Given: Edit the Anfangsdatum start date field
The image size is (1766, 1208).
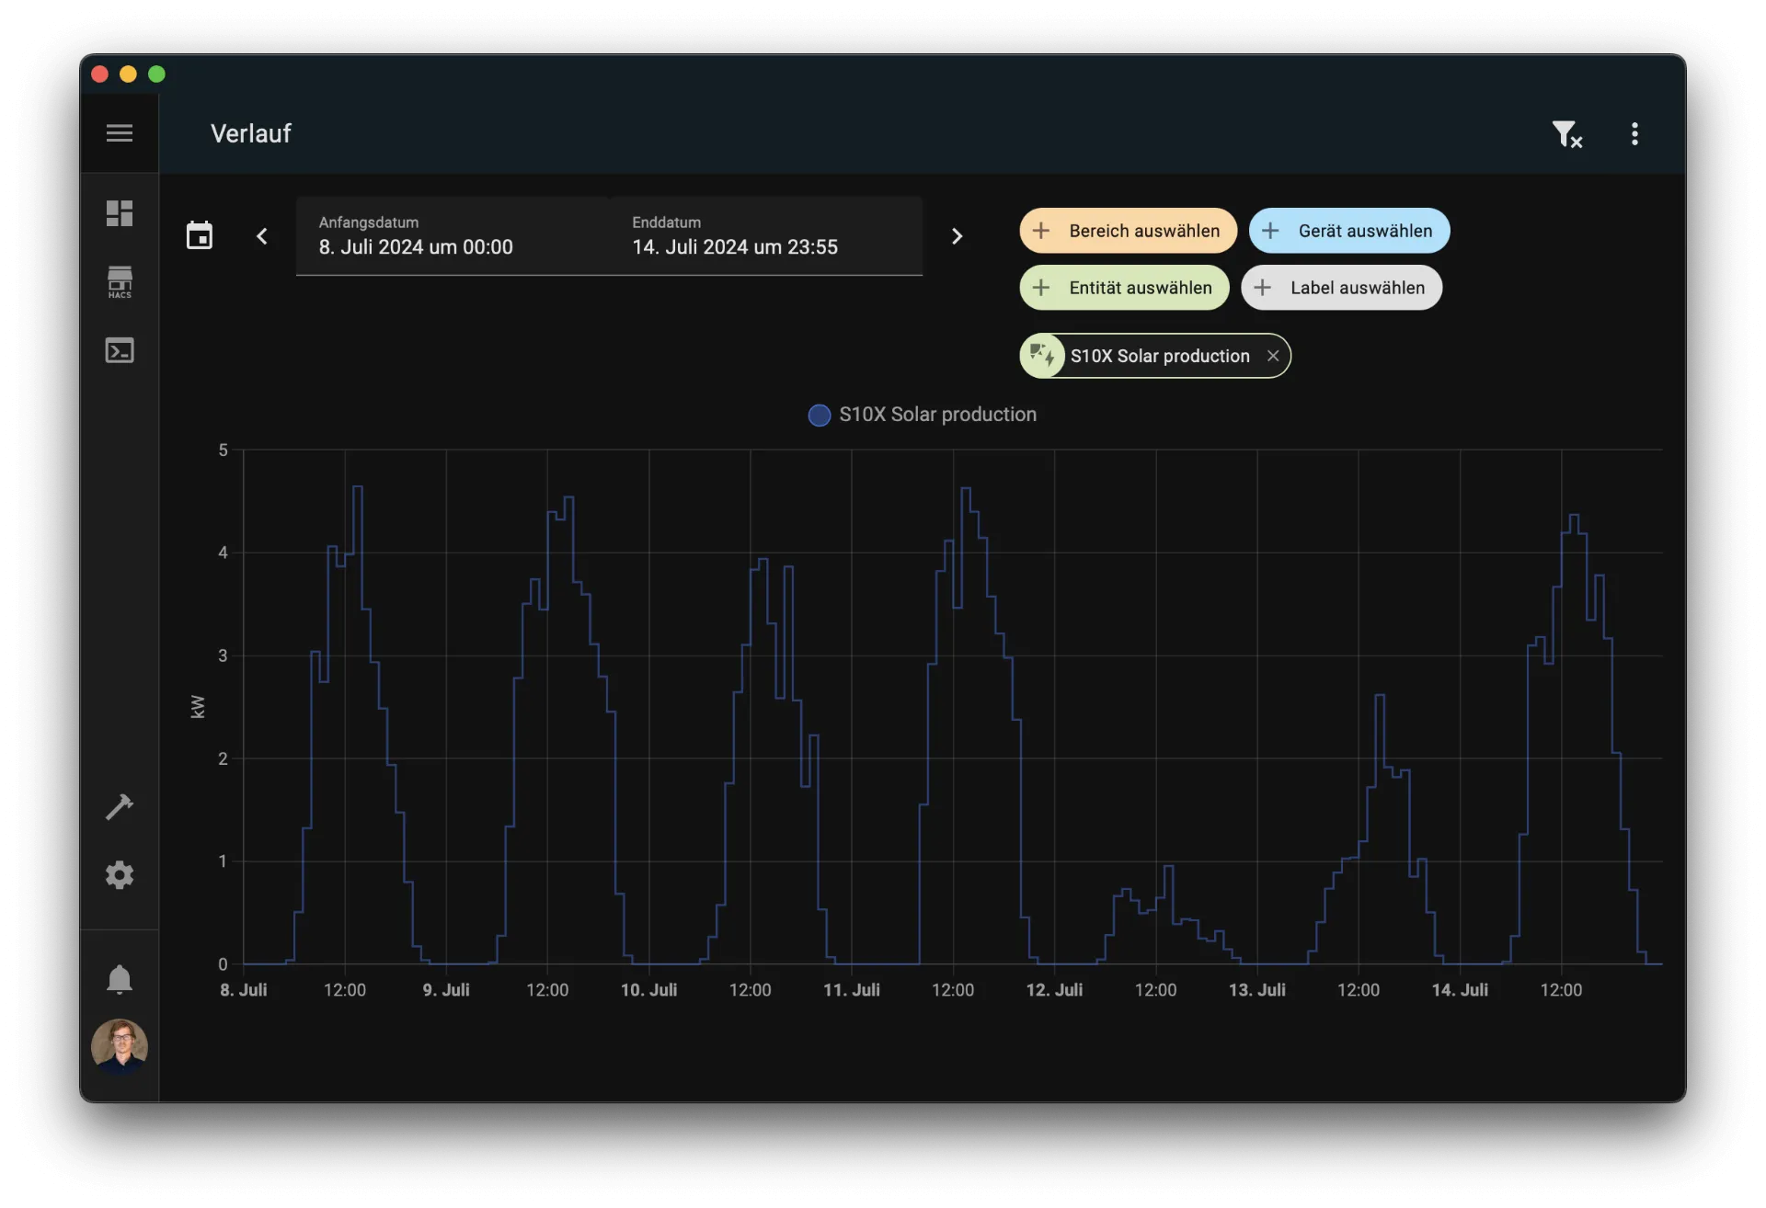Looking at the screenshot, I should tap(451, 236).
